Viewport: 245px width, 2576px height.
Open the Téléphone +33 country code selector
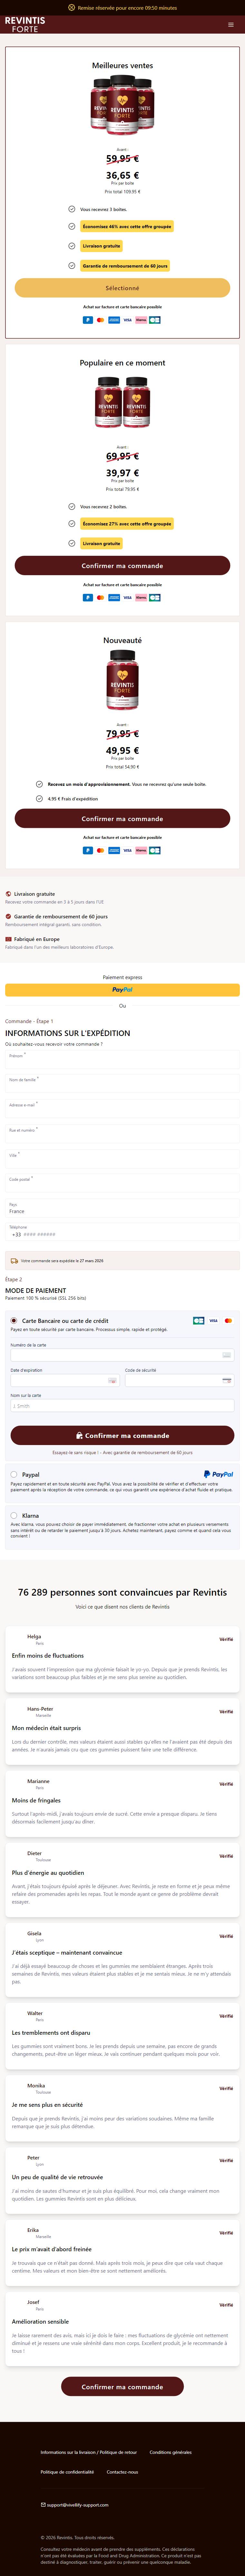click(16, 1234)
